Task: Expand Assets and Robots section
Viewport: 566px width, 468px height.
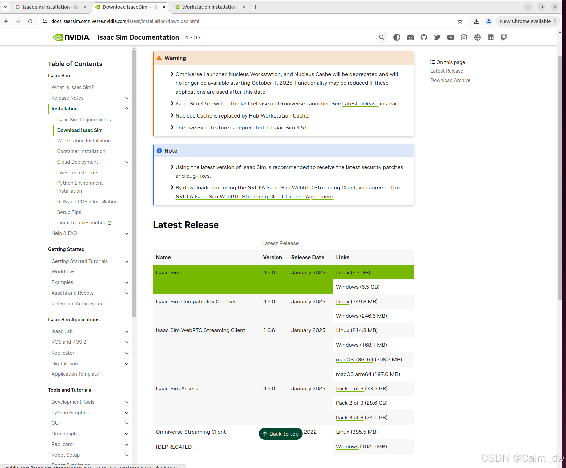Action: point(127,293)
